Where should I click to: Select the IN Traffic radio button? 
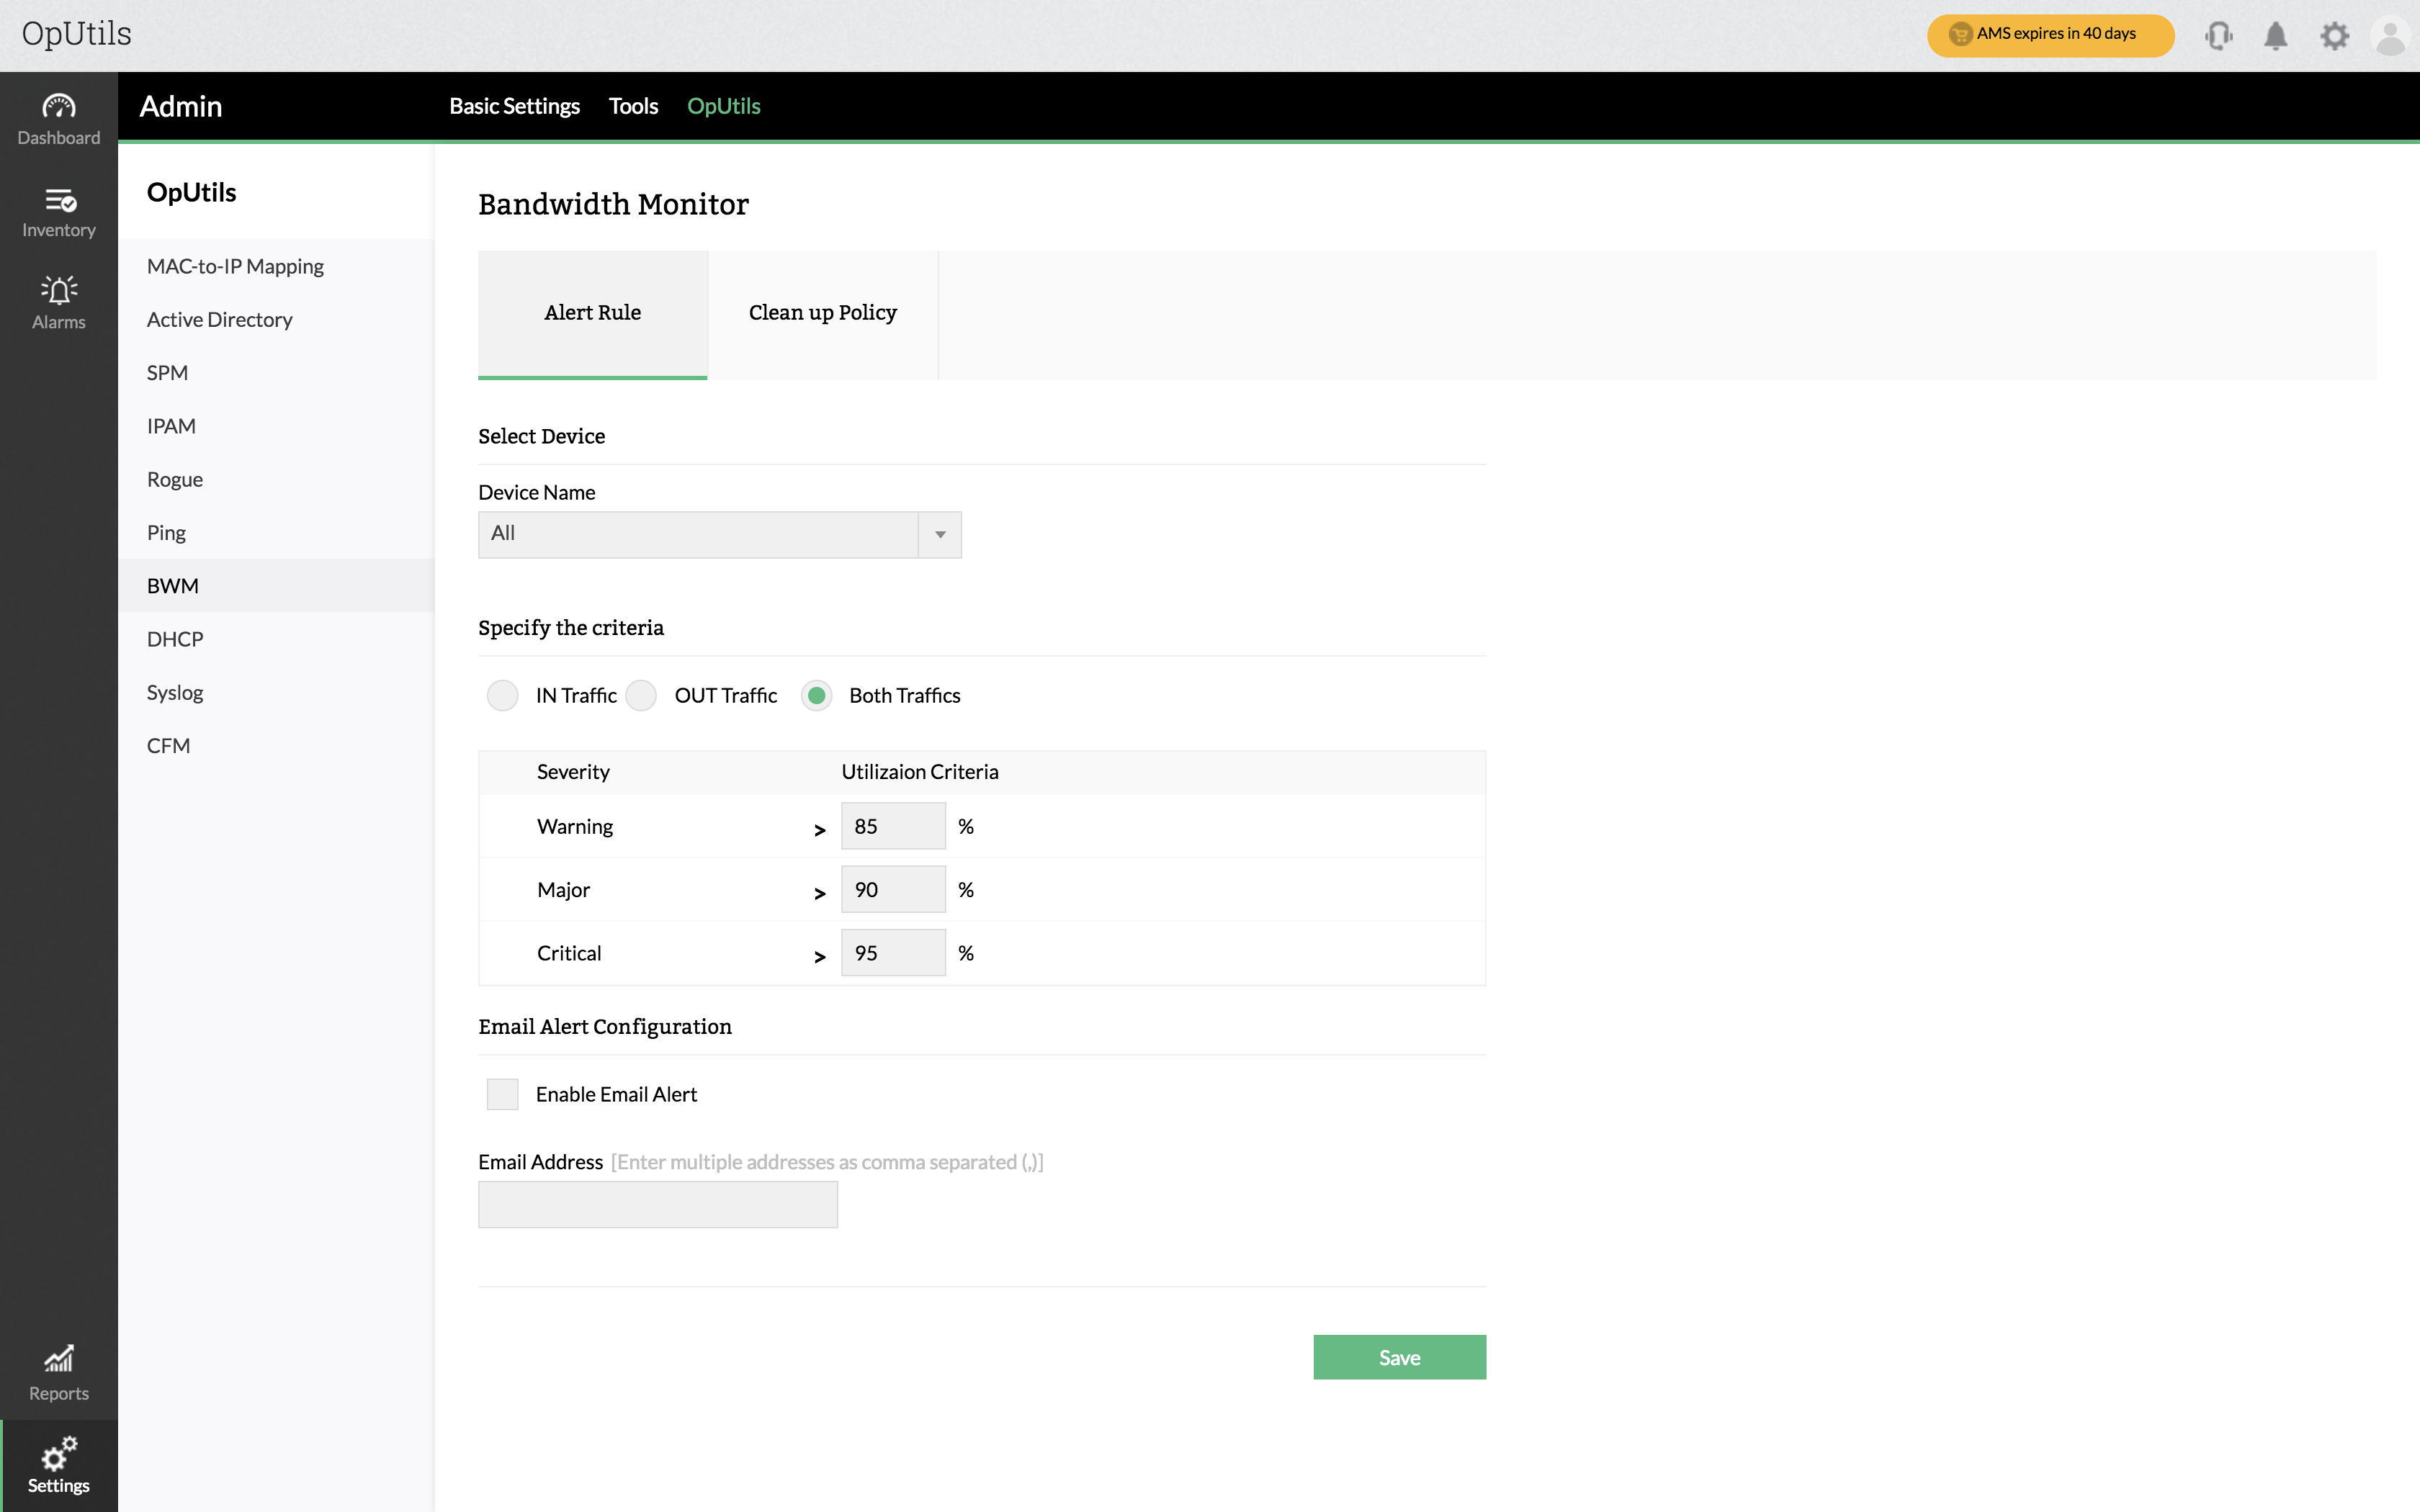pos(502,695)
